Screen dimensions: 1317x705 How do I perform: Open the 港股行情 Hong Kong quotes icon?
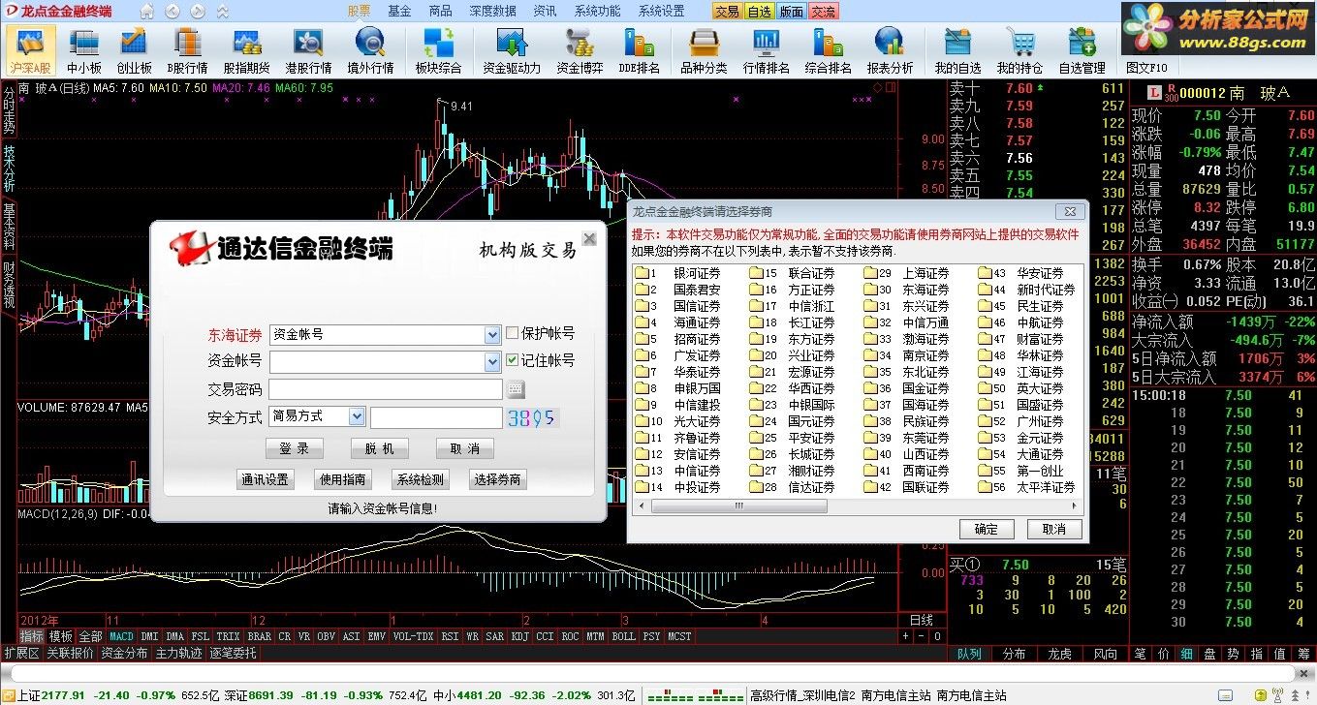308,51
